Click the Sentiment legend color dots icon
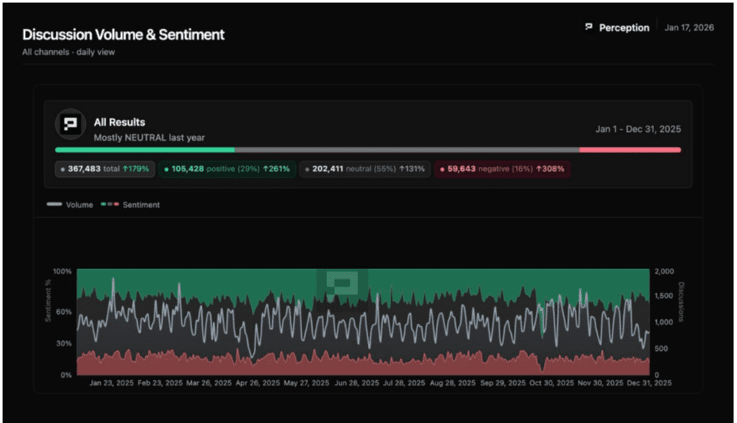Viewport: 737px width, 423px height. click(109, 205)
